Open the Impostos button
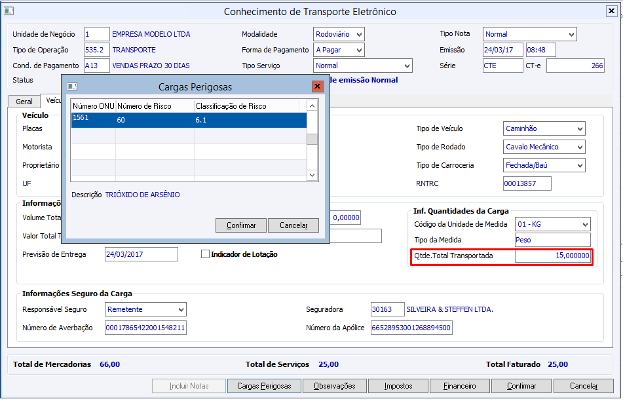 (x=398, y=386)
